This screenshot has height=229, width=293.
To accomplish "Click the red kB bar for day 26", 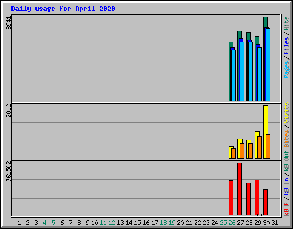I will click(231, 198).
